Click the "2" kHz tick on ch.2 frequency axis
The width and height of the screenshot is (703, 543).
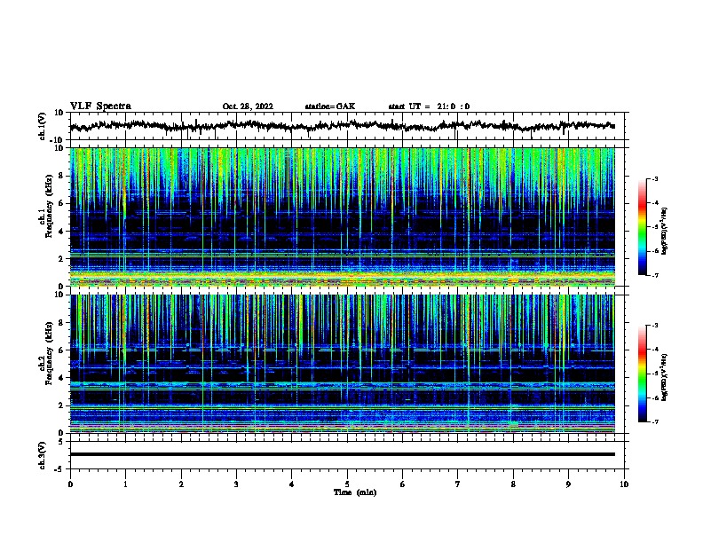coord(61,405)
